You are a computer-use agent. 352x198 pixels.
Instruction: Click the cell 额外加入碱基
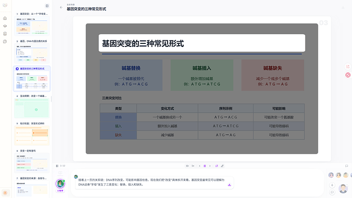click(x=167, y=126)
